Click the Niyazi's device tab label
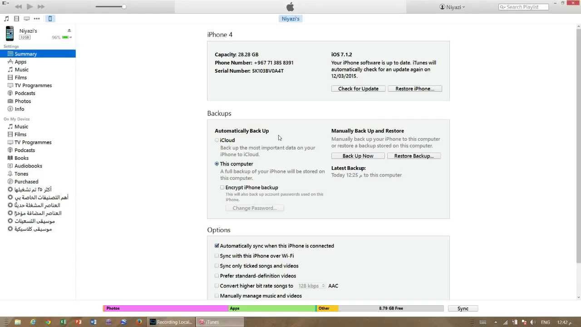This screenshot has width=581, height=327. (290, 19)
